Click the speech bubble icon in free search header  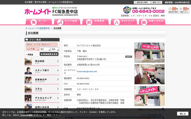(x=27, y=40)
